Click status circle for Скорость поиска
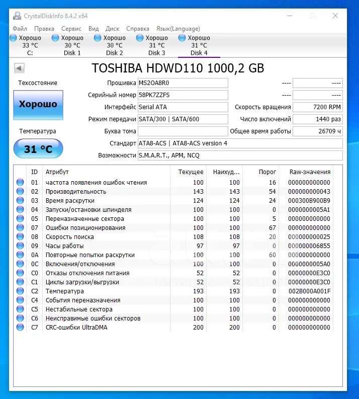 coord(20,236)
